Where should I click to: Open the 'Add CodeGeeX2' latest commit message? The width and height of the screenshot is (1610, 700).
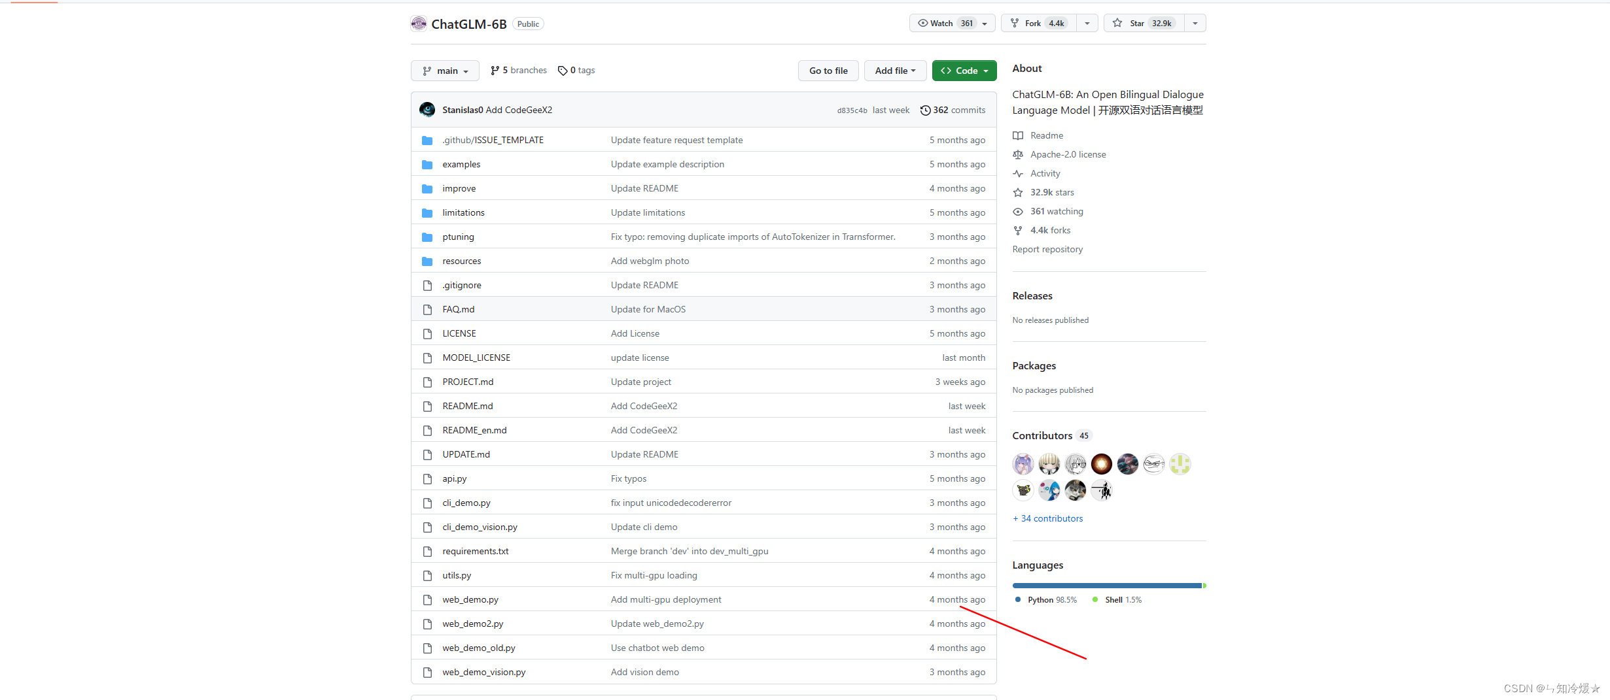click(519, 110)
